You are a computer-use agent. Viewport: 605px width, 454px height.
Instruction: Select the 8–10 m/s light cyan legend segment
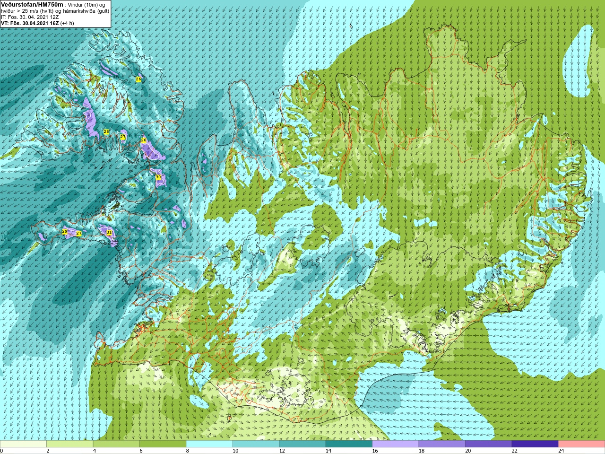pos(209,444)
